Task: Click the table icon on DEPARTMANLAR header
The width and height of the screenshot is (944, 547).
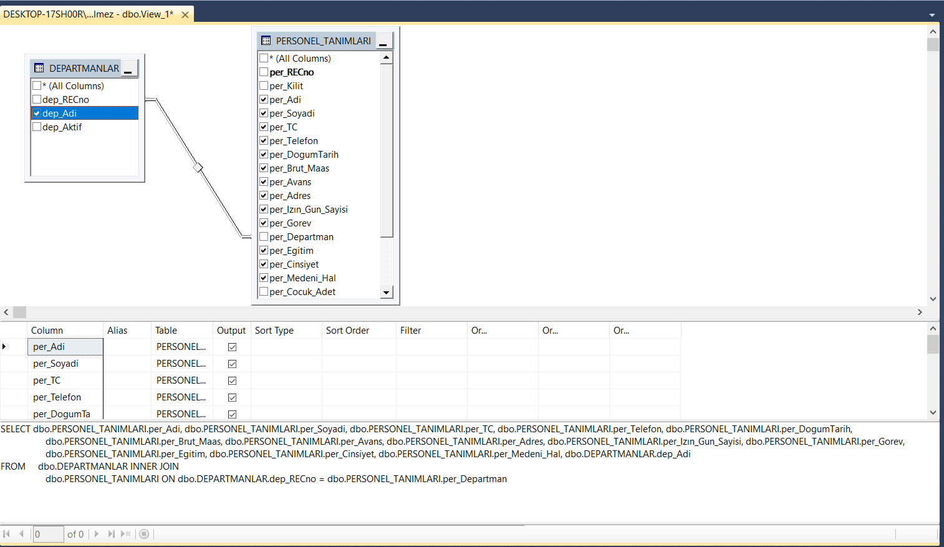Action: [x=39, y=68]
